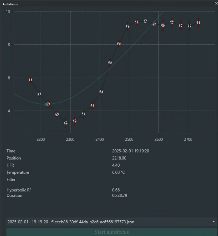Click the Position value 2218.00

pos(119,158)
